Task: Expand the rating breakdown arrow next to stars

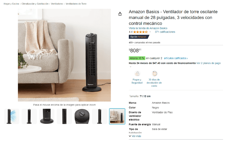Action: coord(150,32)
